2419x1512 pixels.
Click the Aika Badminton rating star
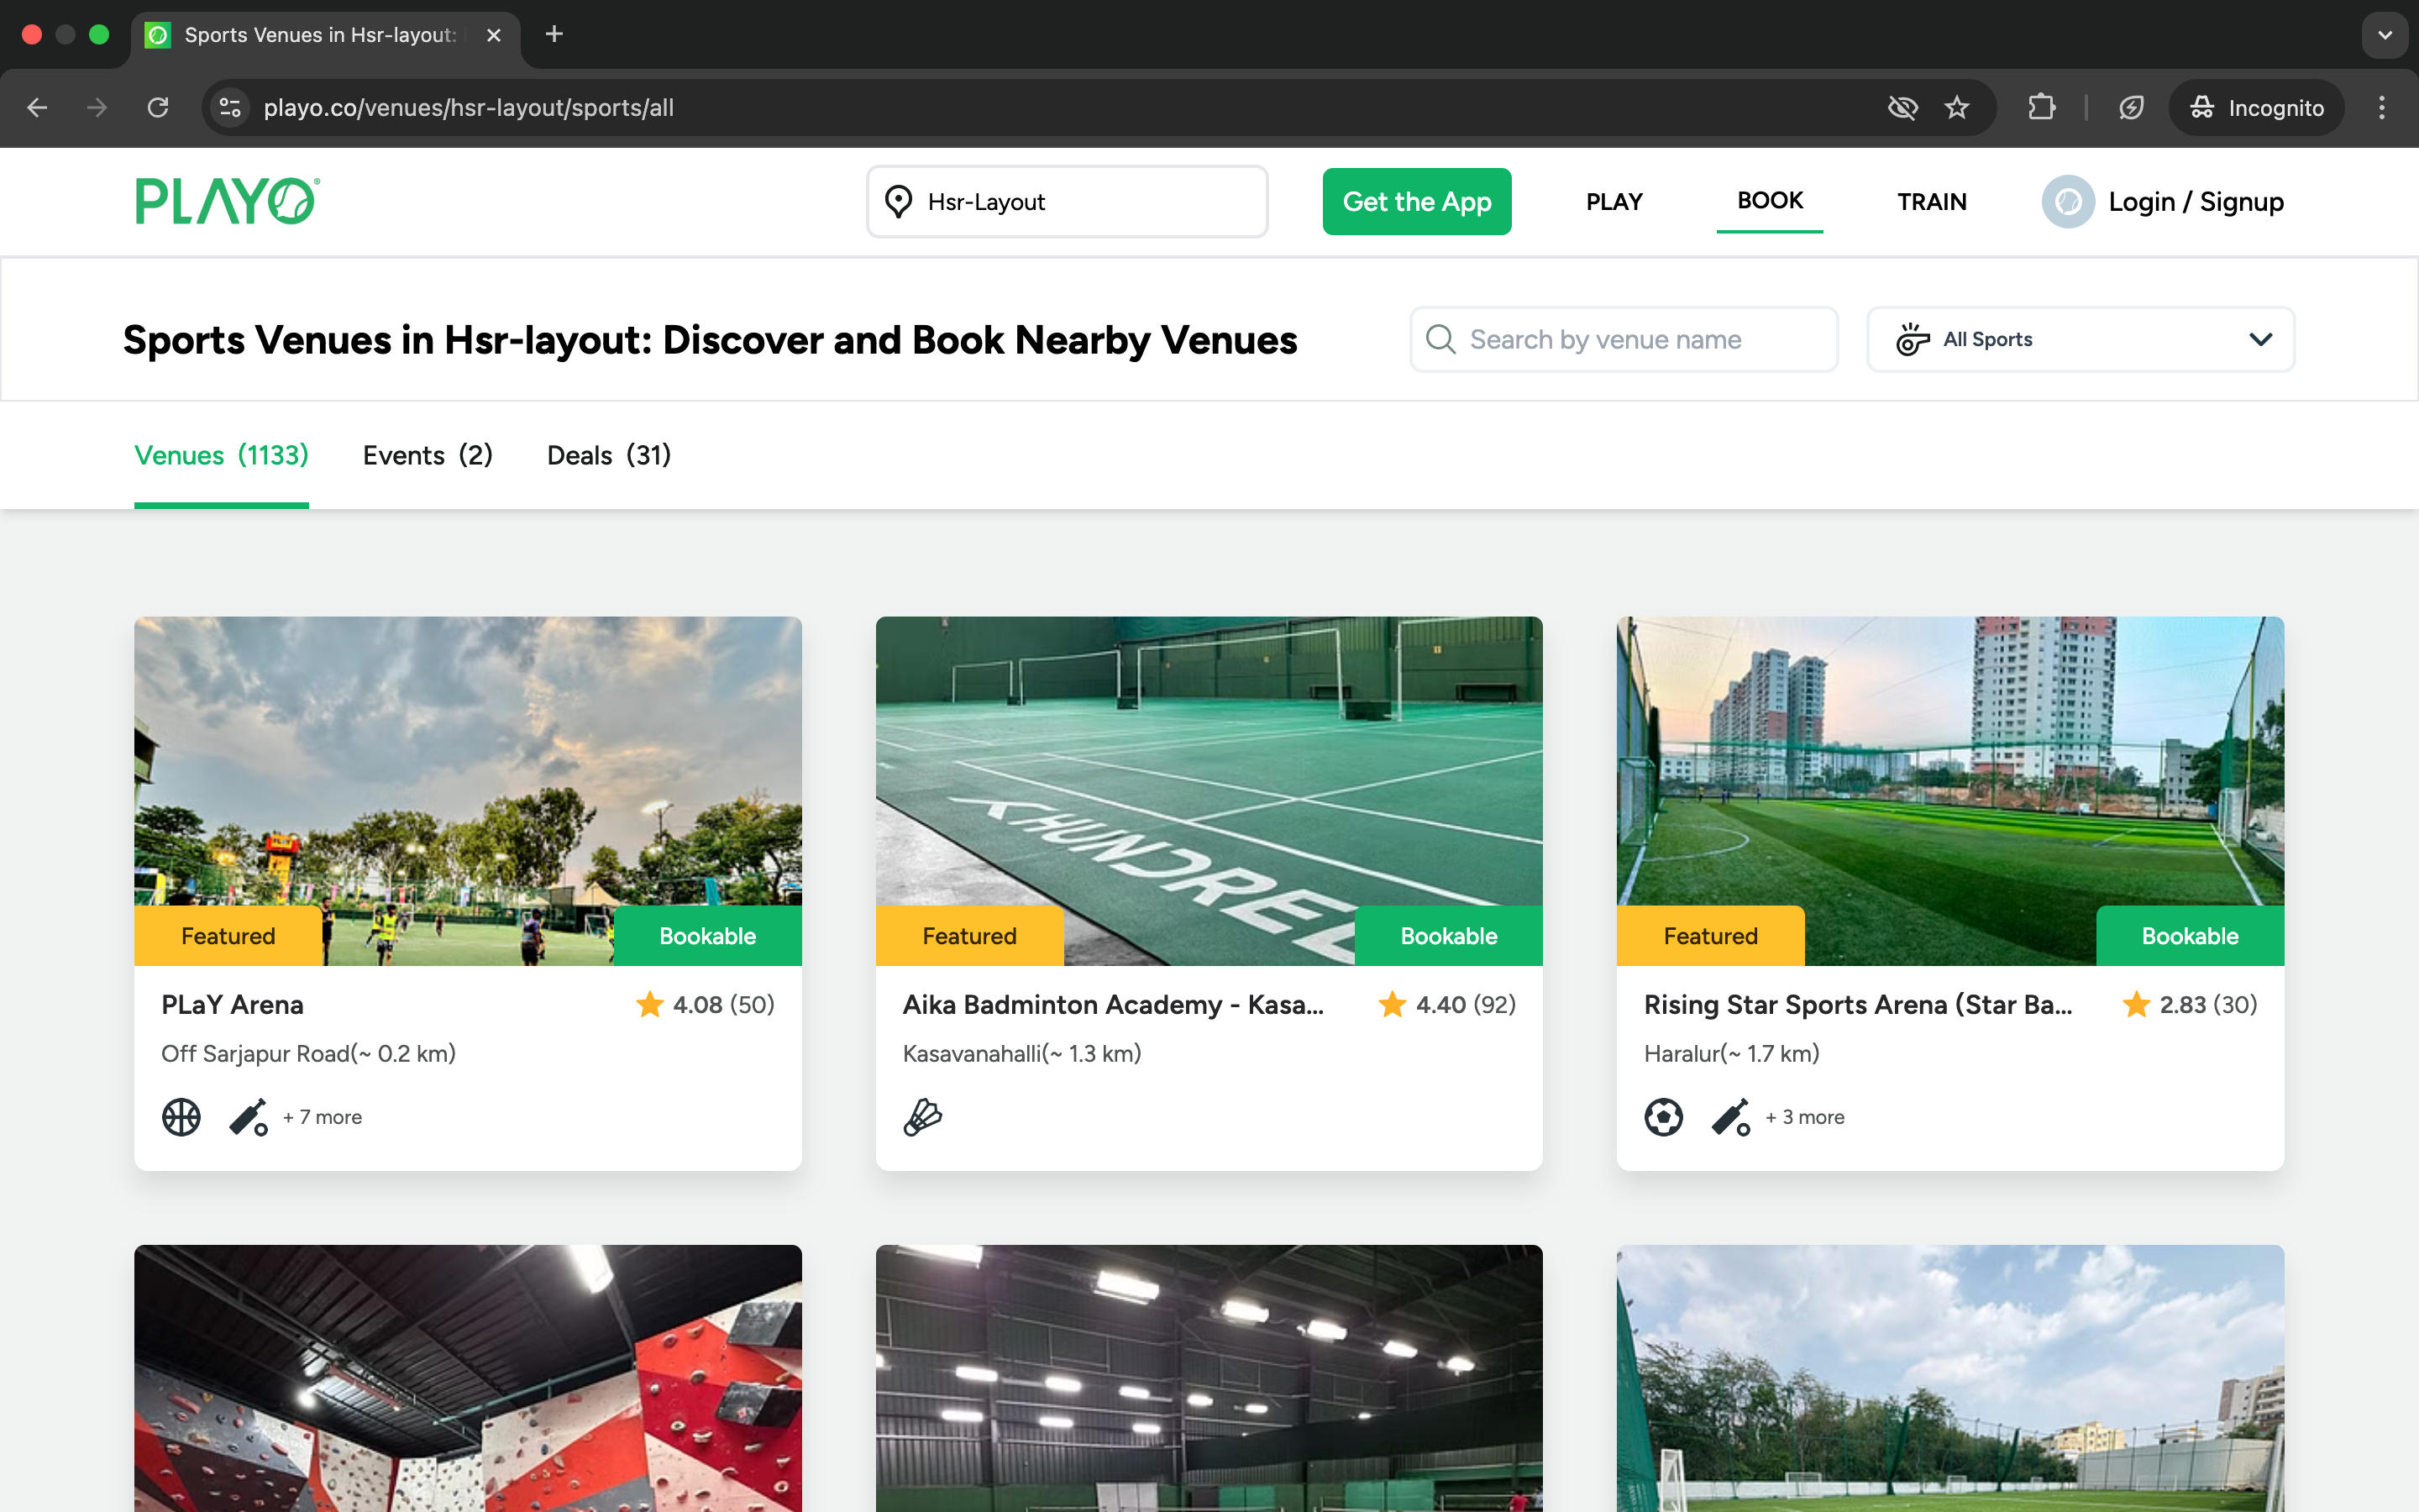[1393, 1004]
